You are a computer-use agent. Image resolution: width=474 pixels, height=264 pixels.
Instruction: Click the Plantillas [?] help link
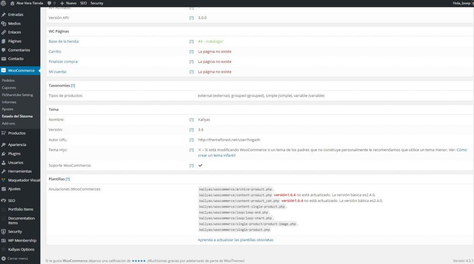coord(68,179)
